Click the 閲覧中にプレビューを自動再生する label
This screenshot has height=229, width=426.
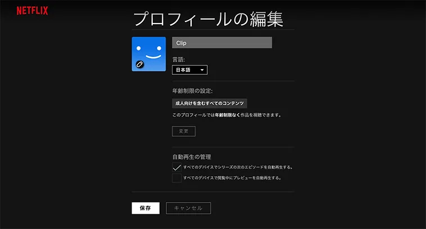(232, 178)
